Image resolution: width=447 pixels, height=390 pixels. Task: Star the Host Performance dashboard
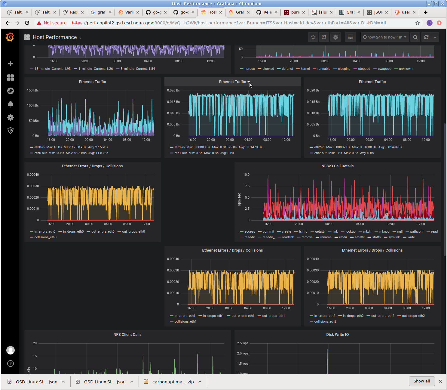(x=313, y=37)
